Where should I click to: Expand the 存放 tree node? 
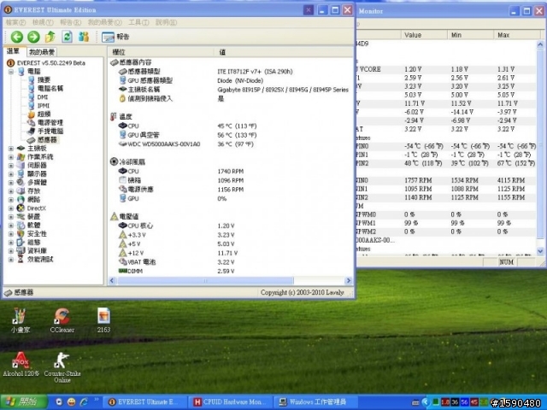point(11,191)
